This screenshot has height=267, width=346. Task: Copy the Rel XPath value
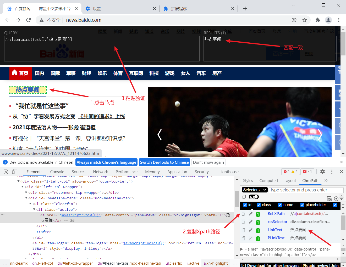pos(244,214)
